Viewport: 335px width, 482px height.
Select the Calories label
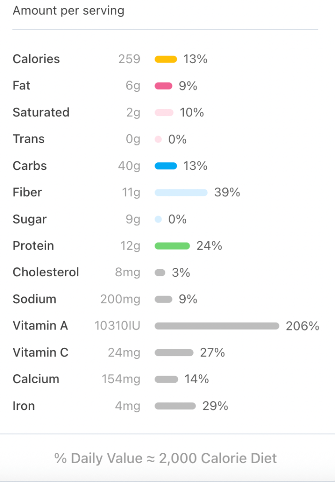click(x=36, y=59)
